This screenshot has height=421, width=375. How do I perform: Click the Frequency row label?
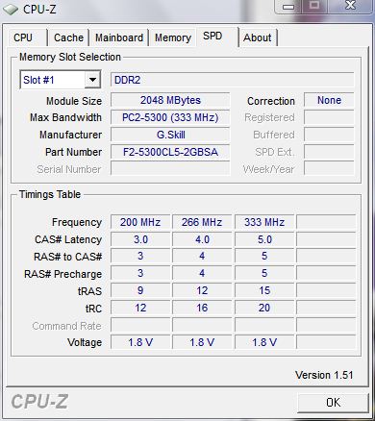point(77,222)
